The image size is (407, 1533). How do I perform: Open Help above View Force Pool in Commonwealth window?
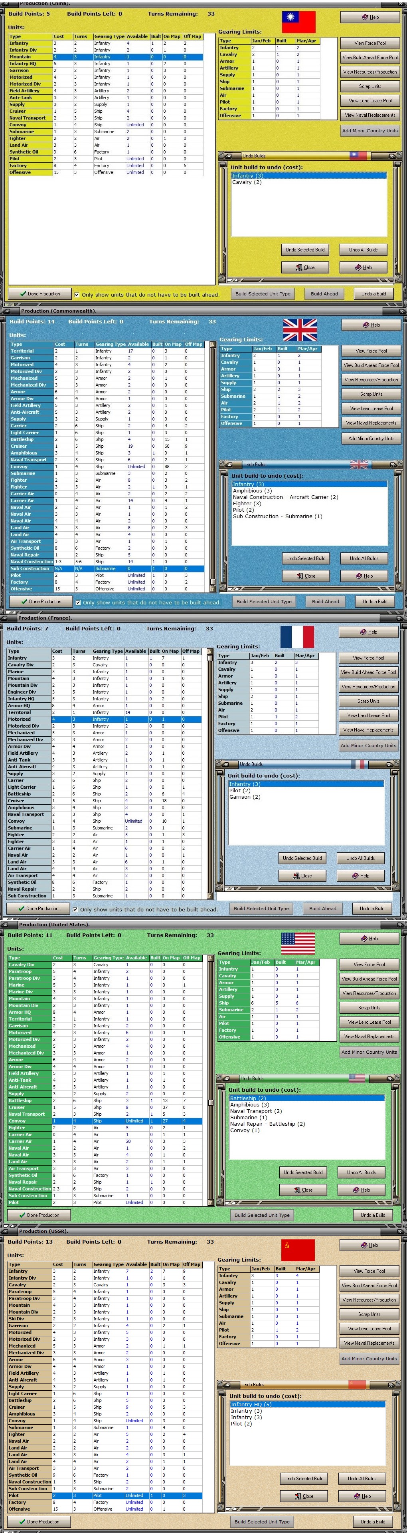(x=371, y=325)
